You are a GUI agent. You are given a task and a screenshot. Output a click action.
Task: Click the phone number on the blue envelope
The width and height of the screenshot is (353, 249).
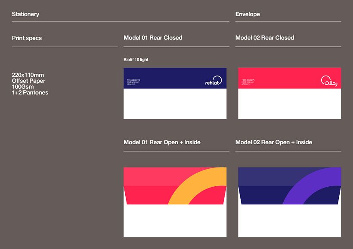[x=133, y=79]
